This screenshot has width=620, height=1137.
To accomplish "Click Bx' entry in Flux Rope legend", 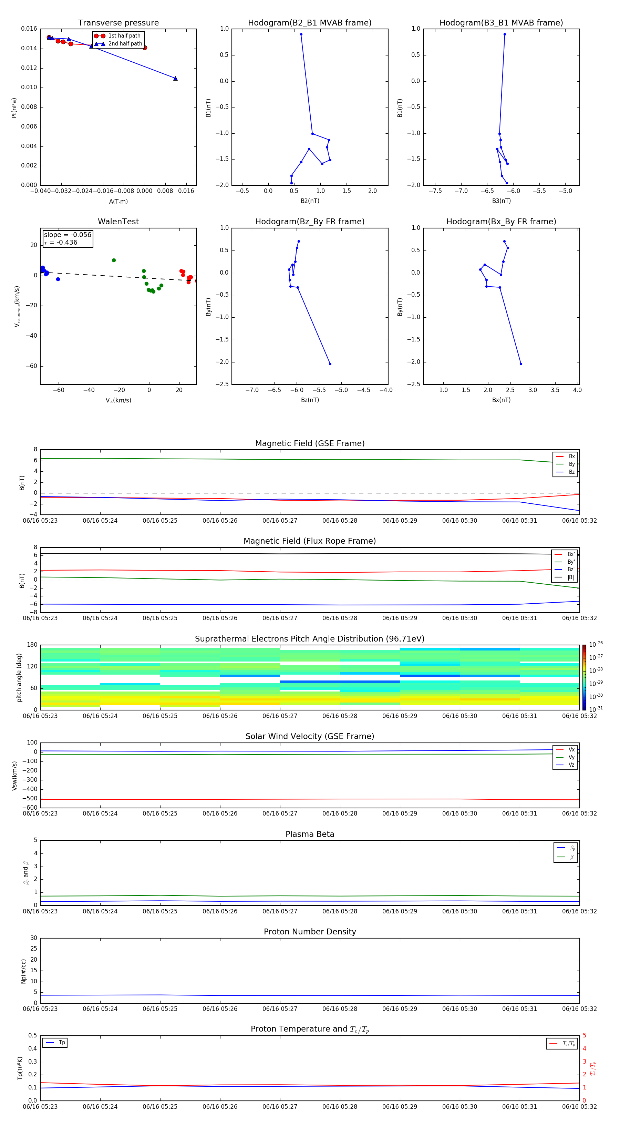I will point(565,554).
